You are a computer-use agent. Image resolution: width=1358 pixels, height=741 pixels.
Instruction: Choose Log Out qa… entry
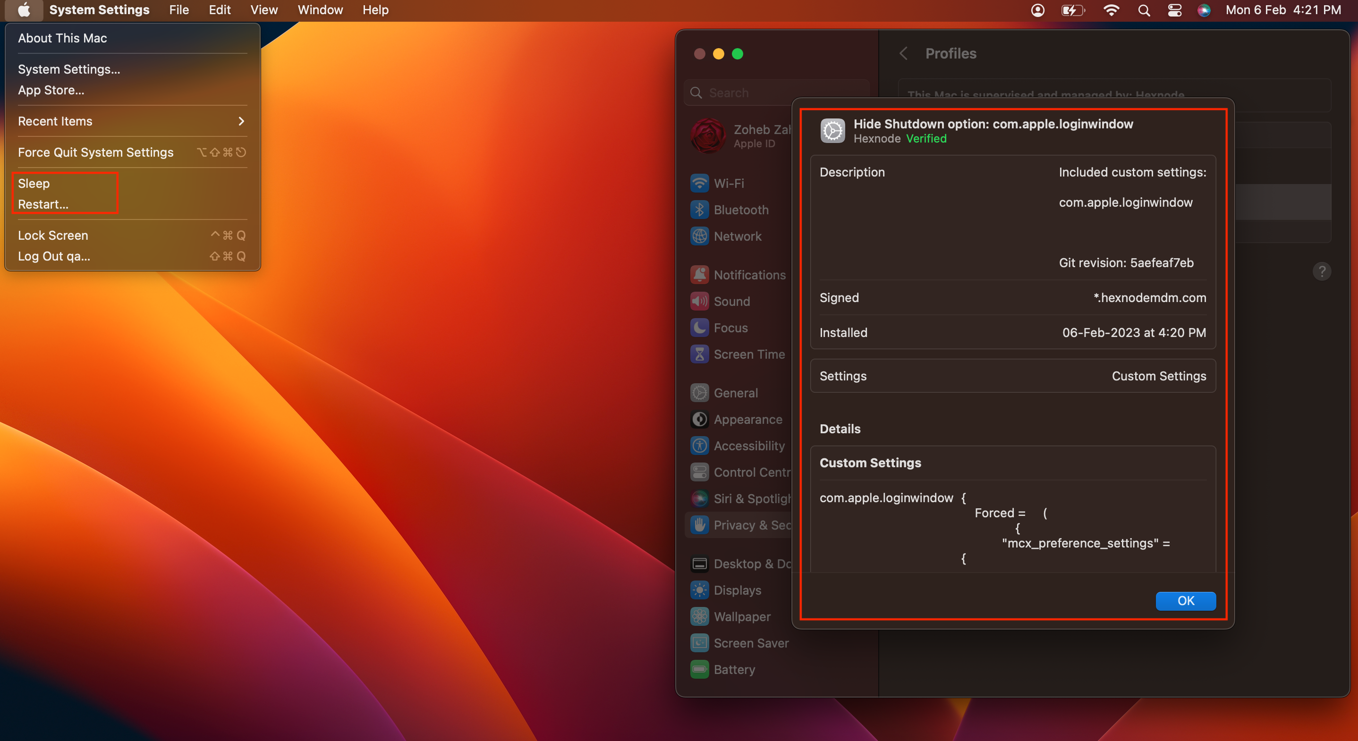(x=132, y=257)
